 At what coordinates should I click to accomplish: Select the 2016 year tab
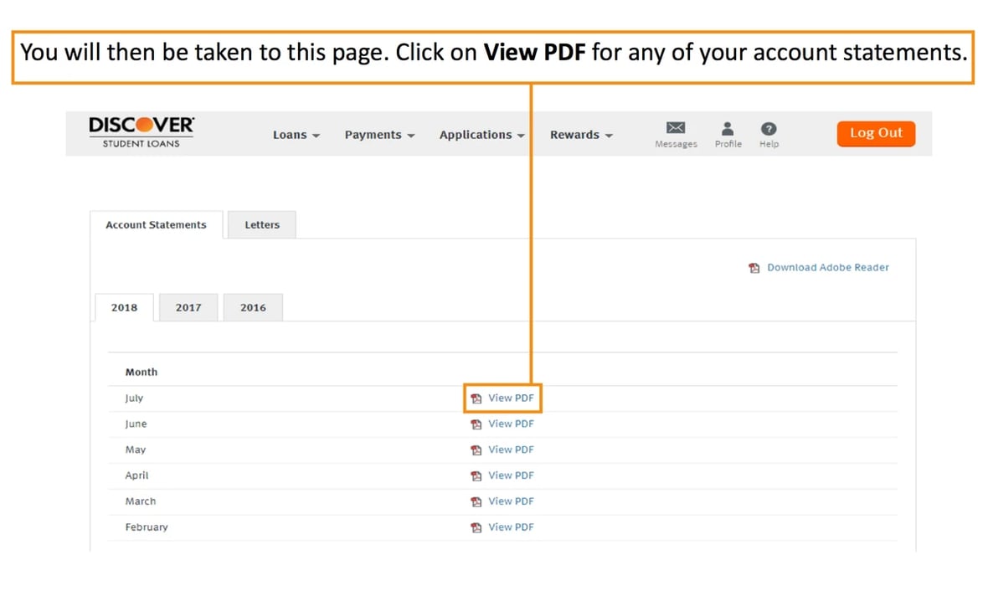tap(253, 308)
